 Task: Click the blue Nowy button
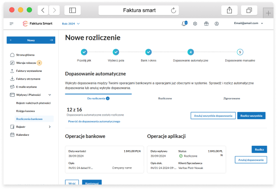(x=31, y=40)
